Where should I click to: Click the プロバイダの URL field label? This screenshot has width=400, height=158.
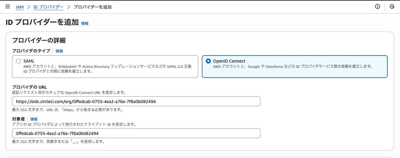[x=29, y=87]
